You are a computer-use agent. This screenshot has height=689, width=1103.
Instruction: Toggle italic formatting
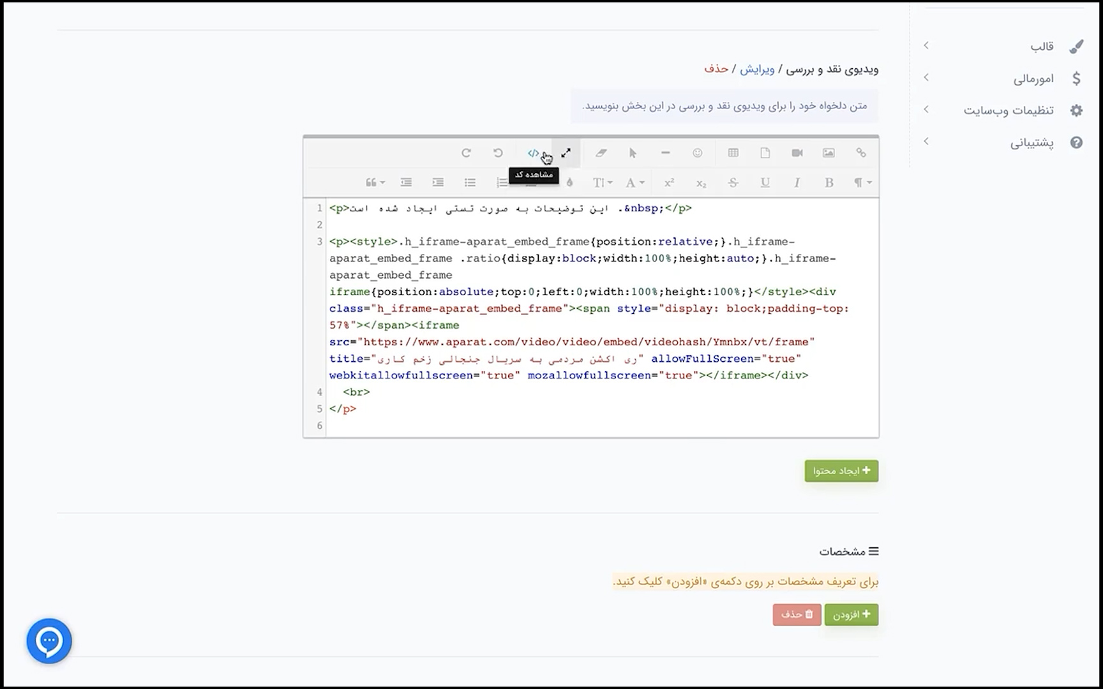[797, 183]
